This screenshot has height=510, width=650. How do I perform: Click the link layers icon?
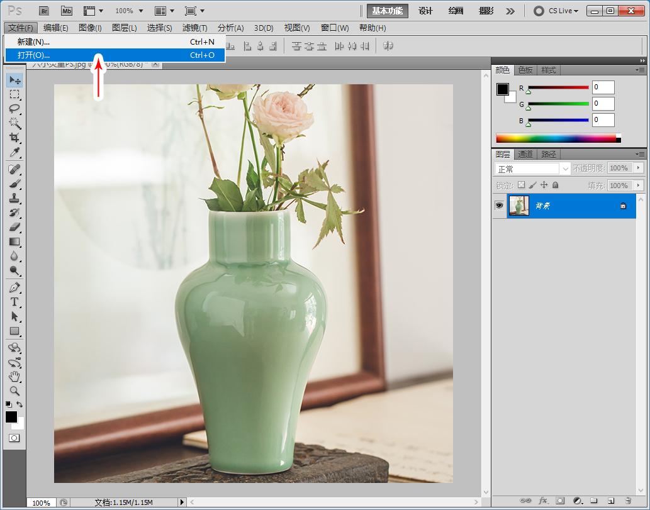(x=525, y=501)
